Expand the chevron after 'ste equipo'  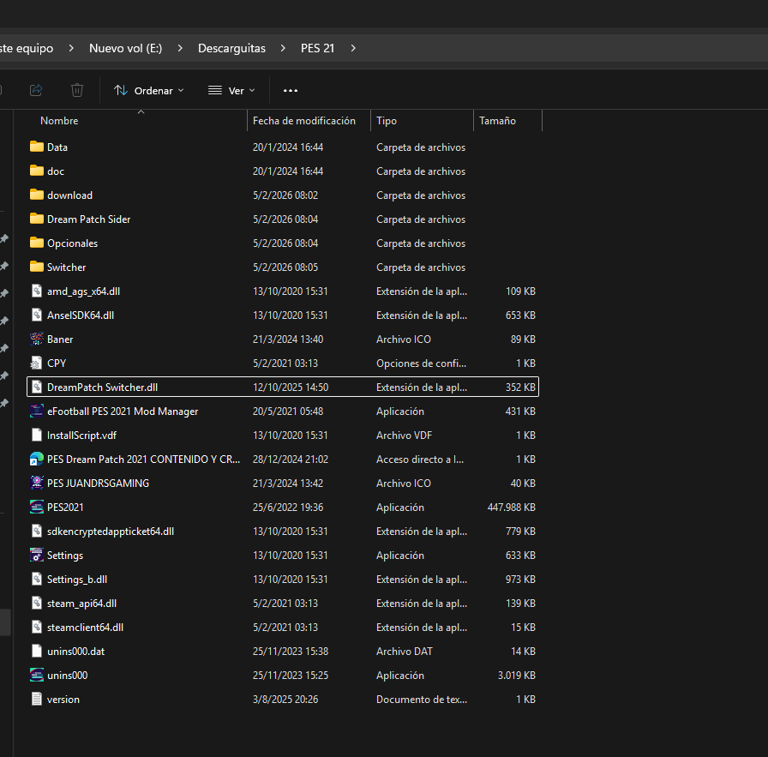(x=71, y=48)
